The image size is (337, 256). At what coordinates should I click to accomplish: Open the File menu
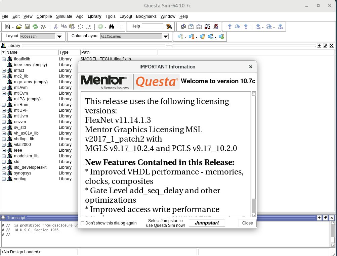point(5,16)
